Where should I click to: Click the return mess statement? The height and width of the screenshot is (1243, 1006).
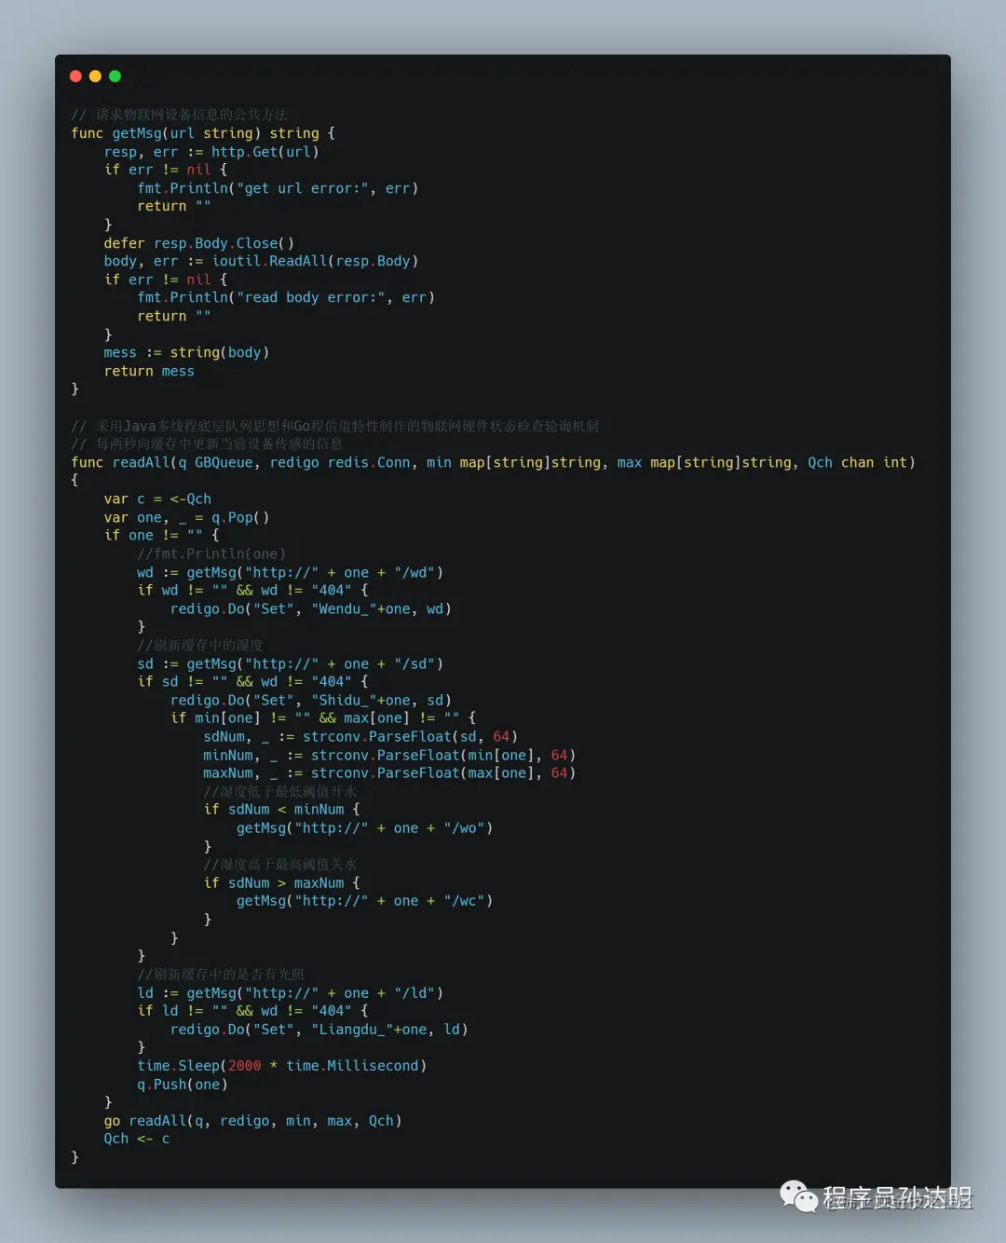149,371
